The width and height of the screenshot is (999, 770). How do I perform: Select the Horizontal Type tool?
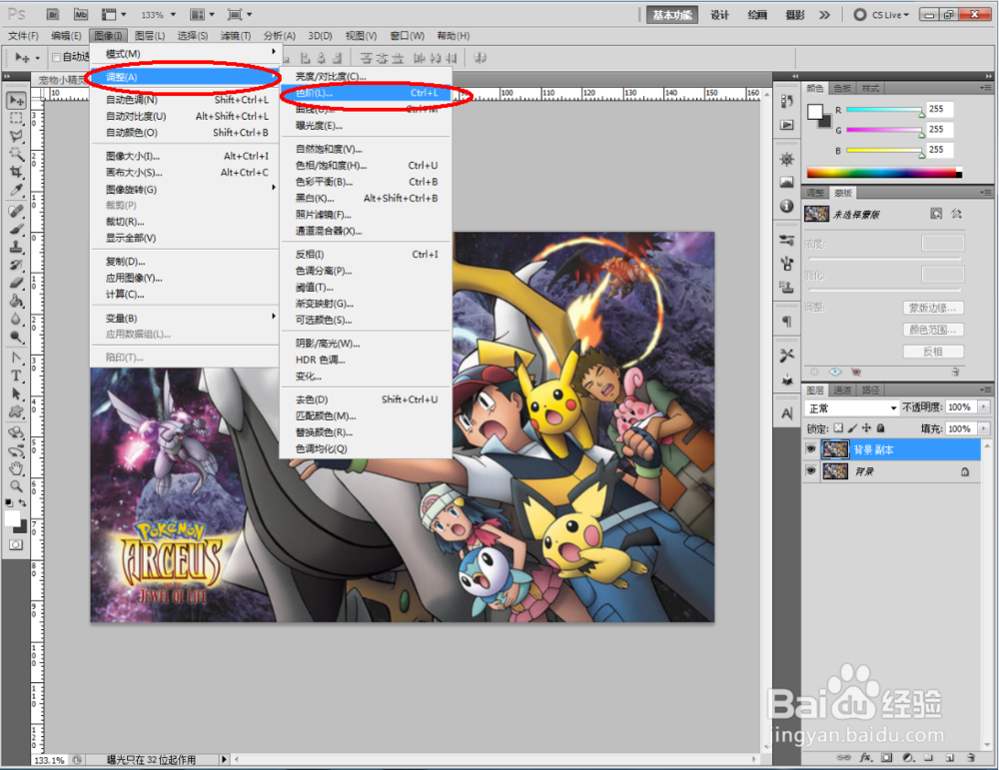(16, 376)
